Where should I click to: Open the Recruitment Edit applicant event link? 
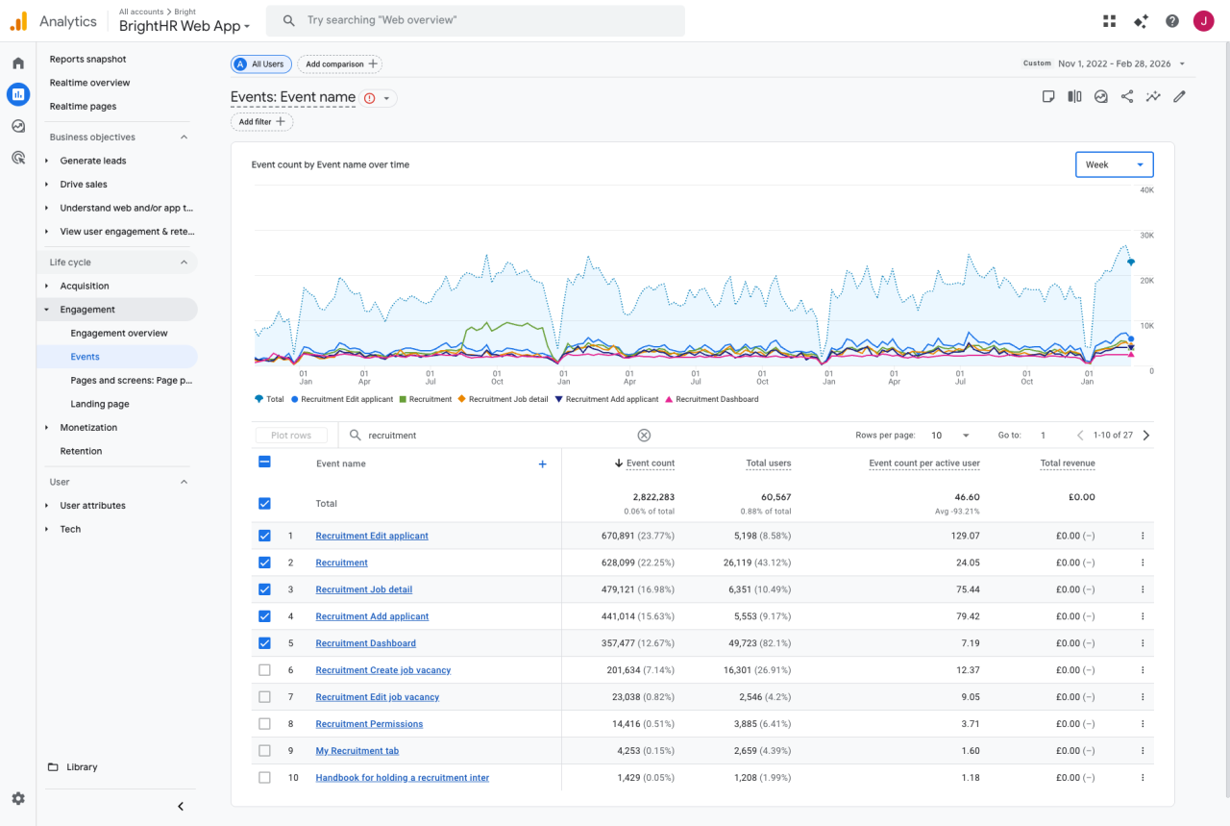[372, 536]
